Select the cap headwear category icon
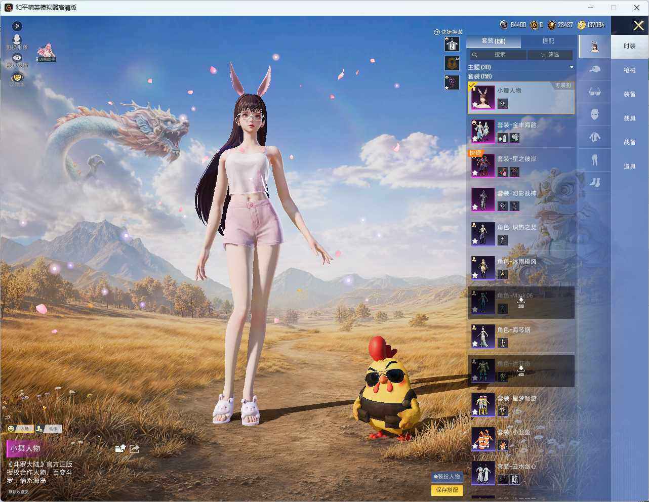Screen dimensions: 649x502 (x=595, y=69)
